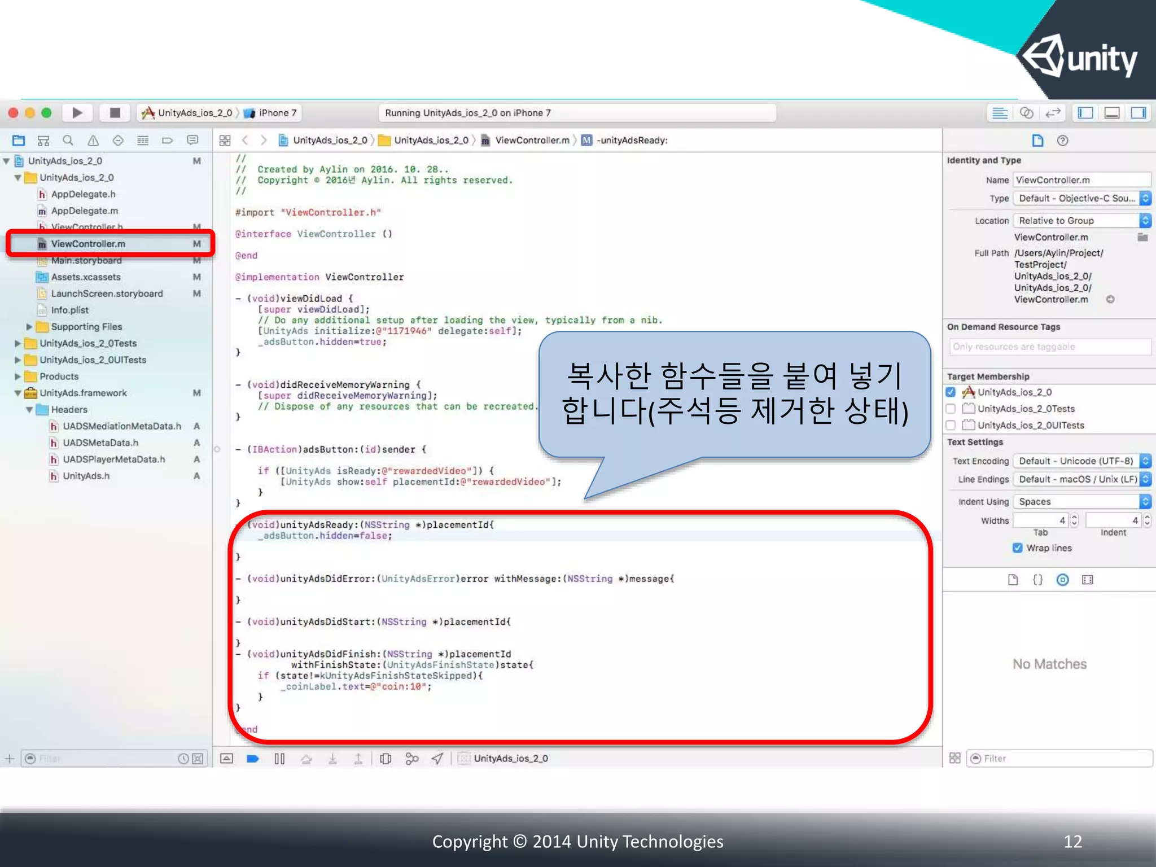The height and width of the screenshot is (867, 1156).
Task: Show the Quick Help inspector
Action: coord(1062,141)
